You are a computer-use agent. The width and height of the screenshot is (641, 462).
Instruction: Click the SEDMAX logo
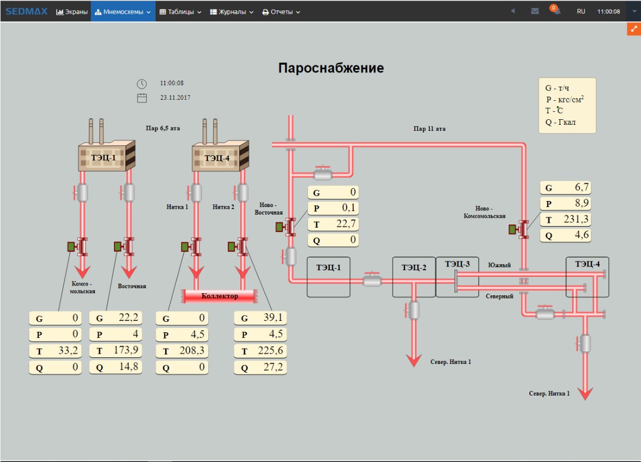[27, 11]
